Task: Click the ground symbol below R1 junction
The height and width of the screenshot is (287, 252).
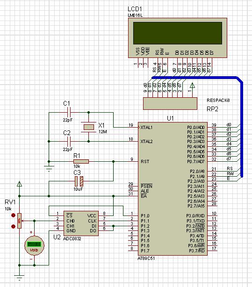Action: (49, 168)
